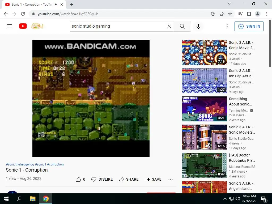Open media control icon in Chrome toolbar
Viewport: 272px width, 204px height.
pyautogui.click(x=240, y=14)
